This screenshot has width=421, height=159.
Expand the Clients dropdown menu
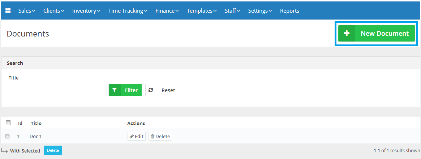pyautogui.click(x=54, y=11)
